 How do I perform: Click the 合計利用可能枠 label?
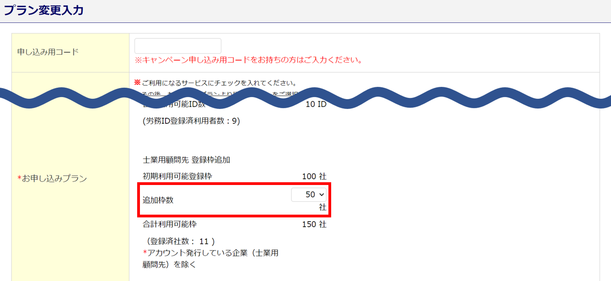170,224
